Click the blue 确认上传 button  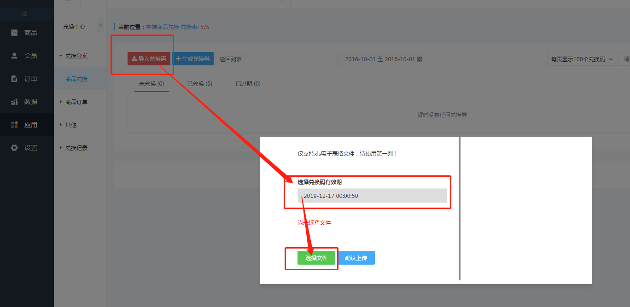pyautogui.click(x=356, y=258)
